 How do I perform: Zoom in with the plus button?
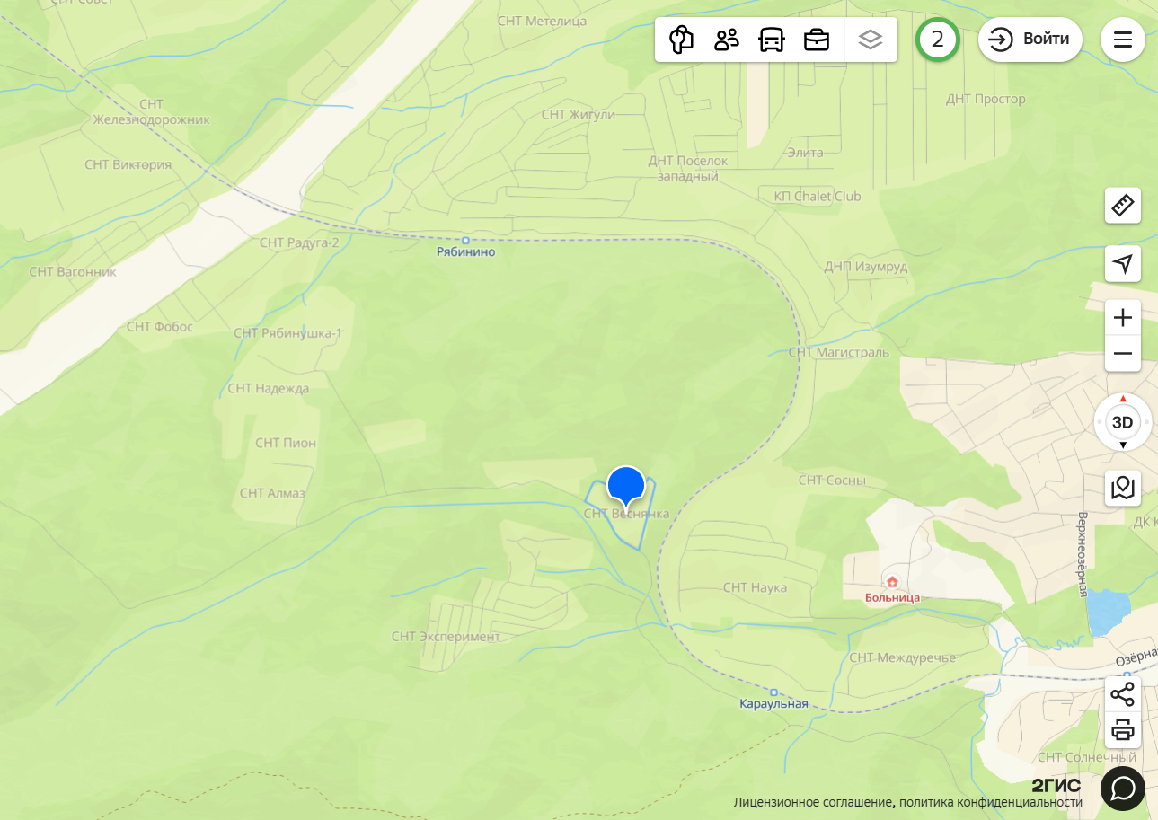pos(1123,317)
